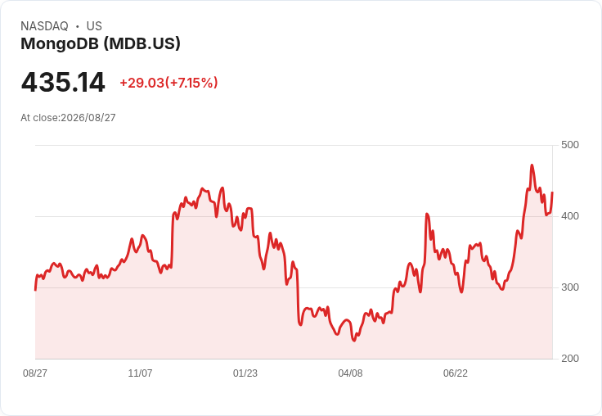Click the chart's highest peak near 470
The image size is (602, 416).
pos(532,165)
